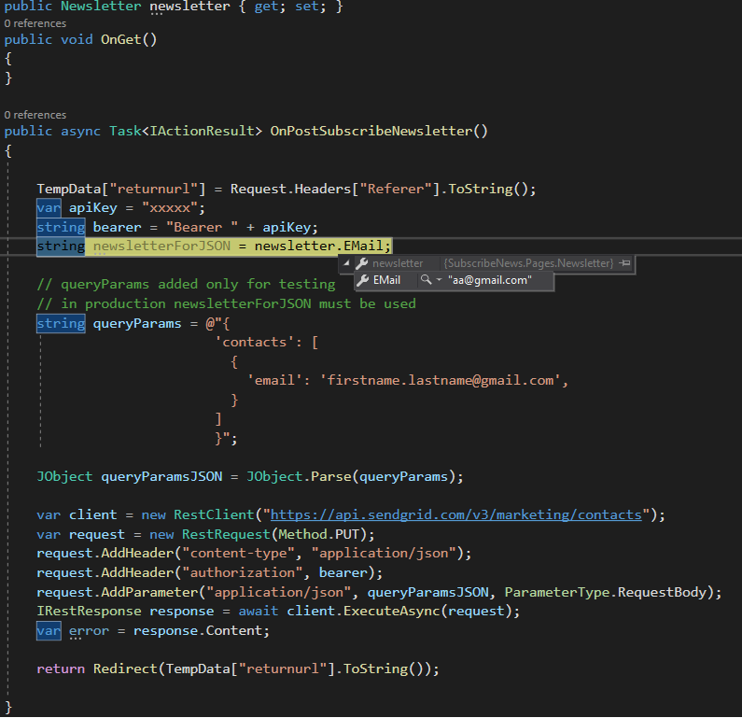
Task: Click the 'contacts' key in JSON string
Action: point(255,343)
